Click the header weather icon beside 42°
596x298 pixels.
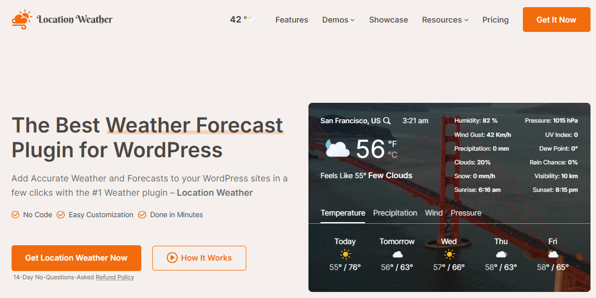tap(252, 19)
